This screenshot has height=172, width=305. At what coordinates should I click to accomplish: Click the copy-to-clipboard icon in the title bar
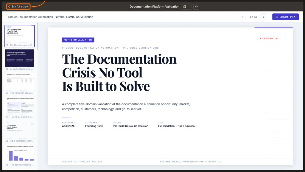pos(184,6)
